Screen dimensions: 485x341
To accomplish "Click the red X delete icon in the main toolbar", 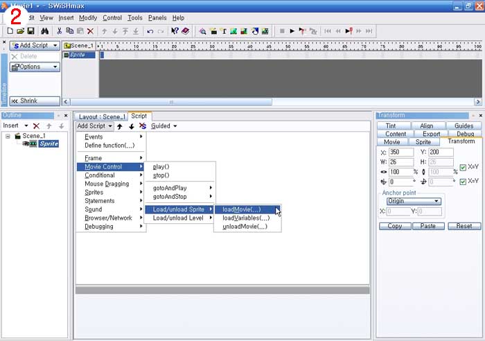I will click(90, 31).
